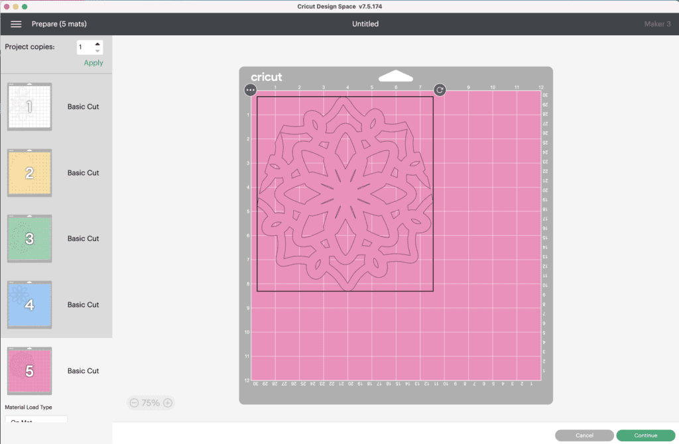Zoom out with the minus icon
The height and width of the screenshot is (444, 679).
134,403
